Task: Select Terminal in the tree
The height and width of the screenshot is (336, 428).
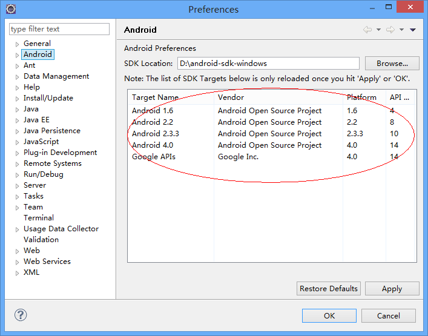Action: pyautogui.click(x=39, y=218)
